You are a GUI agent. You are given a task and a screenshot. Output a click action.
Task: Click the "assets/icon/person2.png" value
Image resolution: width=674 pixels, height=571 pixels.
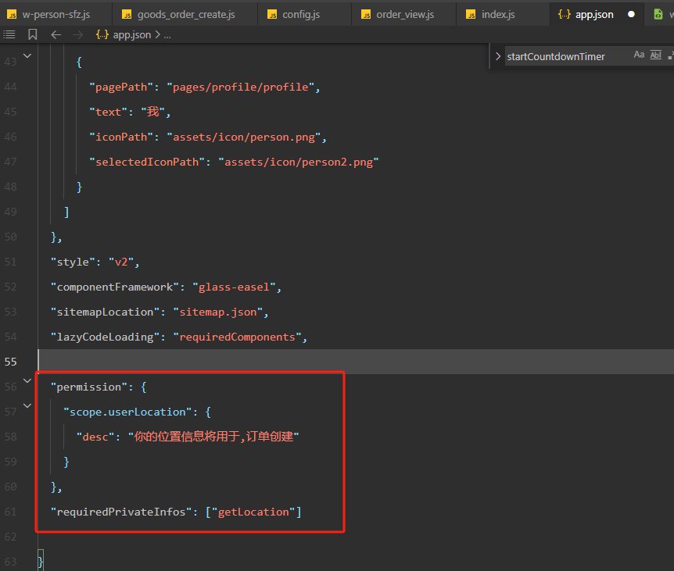[299, 162]
